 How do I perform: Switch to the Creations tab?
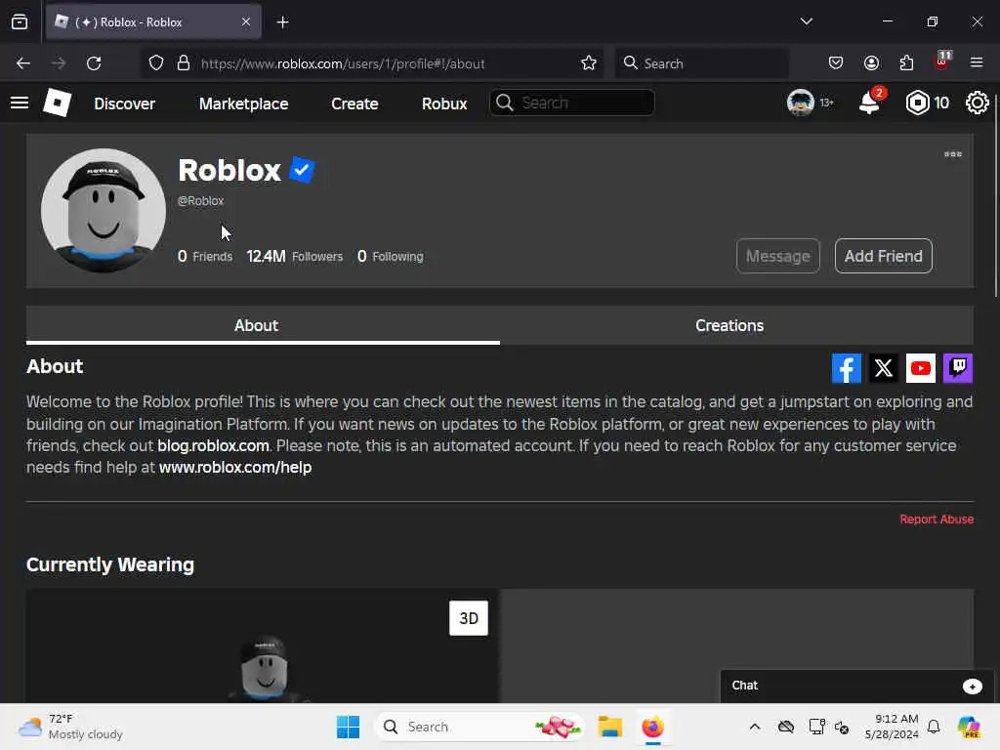(729, 325)
